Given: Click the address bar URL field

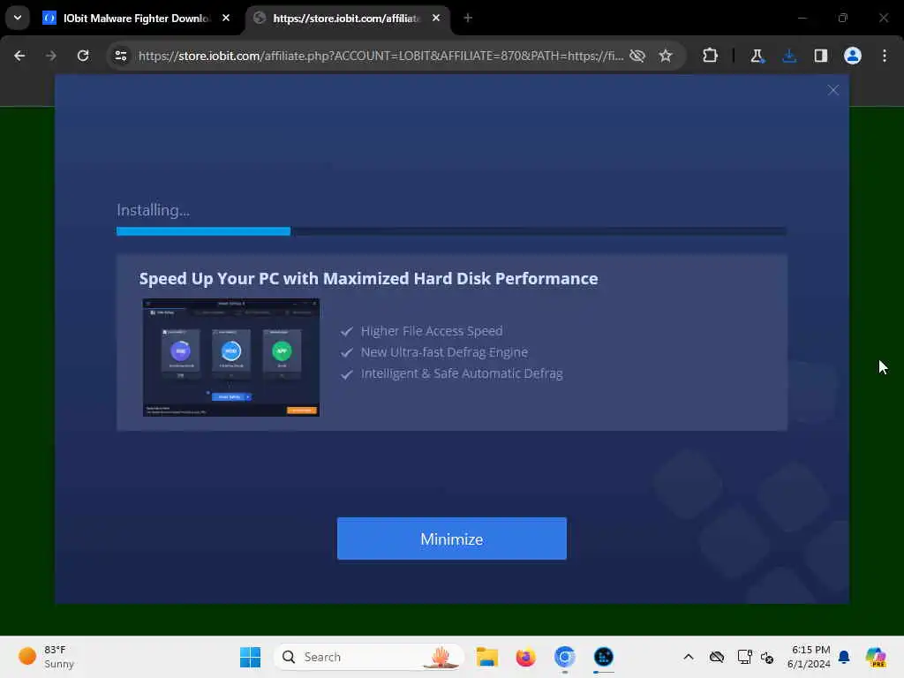Looking at the screenshot, I should (380, 56).
